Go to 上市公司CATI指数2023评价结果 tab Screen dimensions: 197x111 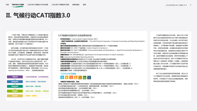[x=38, y=5]
